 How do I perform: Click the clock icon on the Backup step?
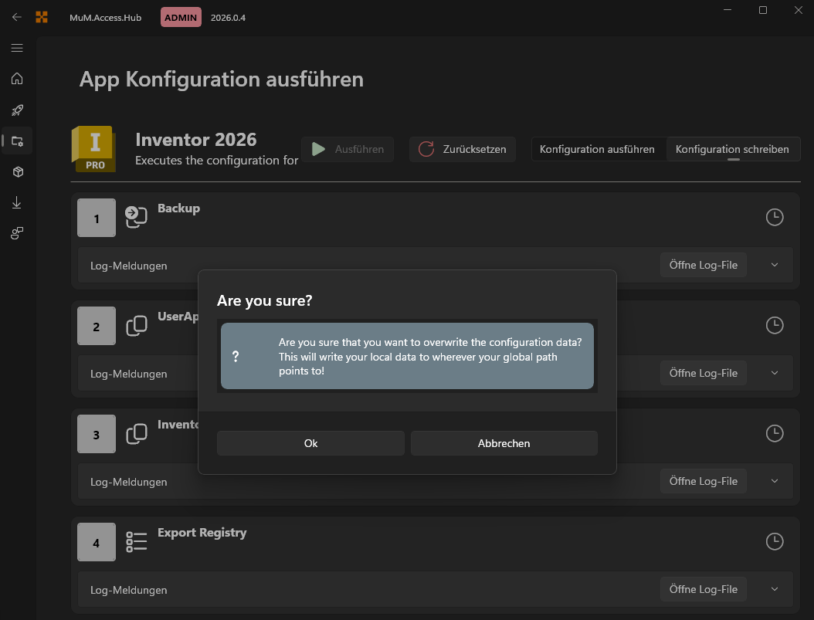coord(775,217)
